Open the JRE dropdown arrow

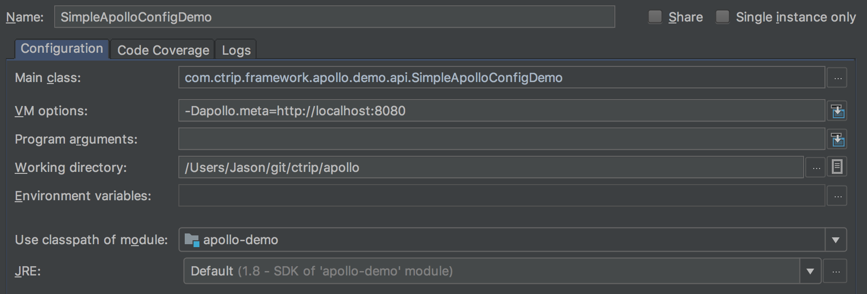tap(810, 271)
